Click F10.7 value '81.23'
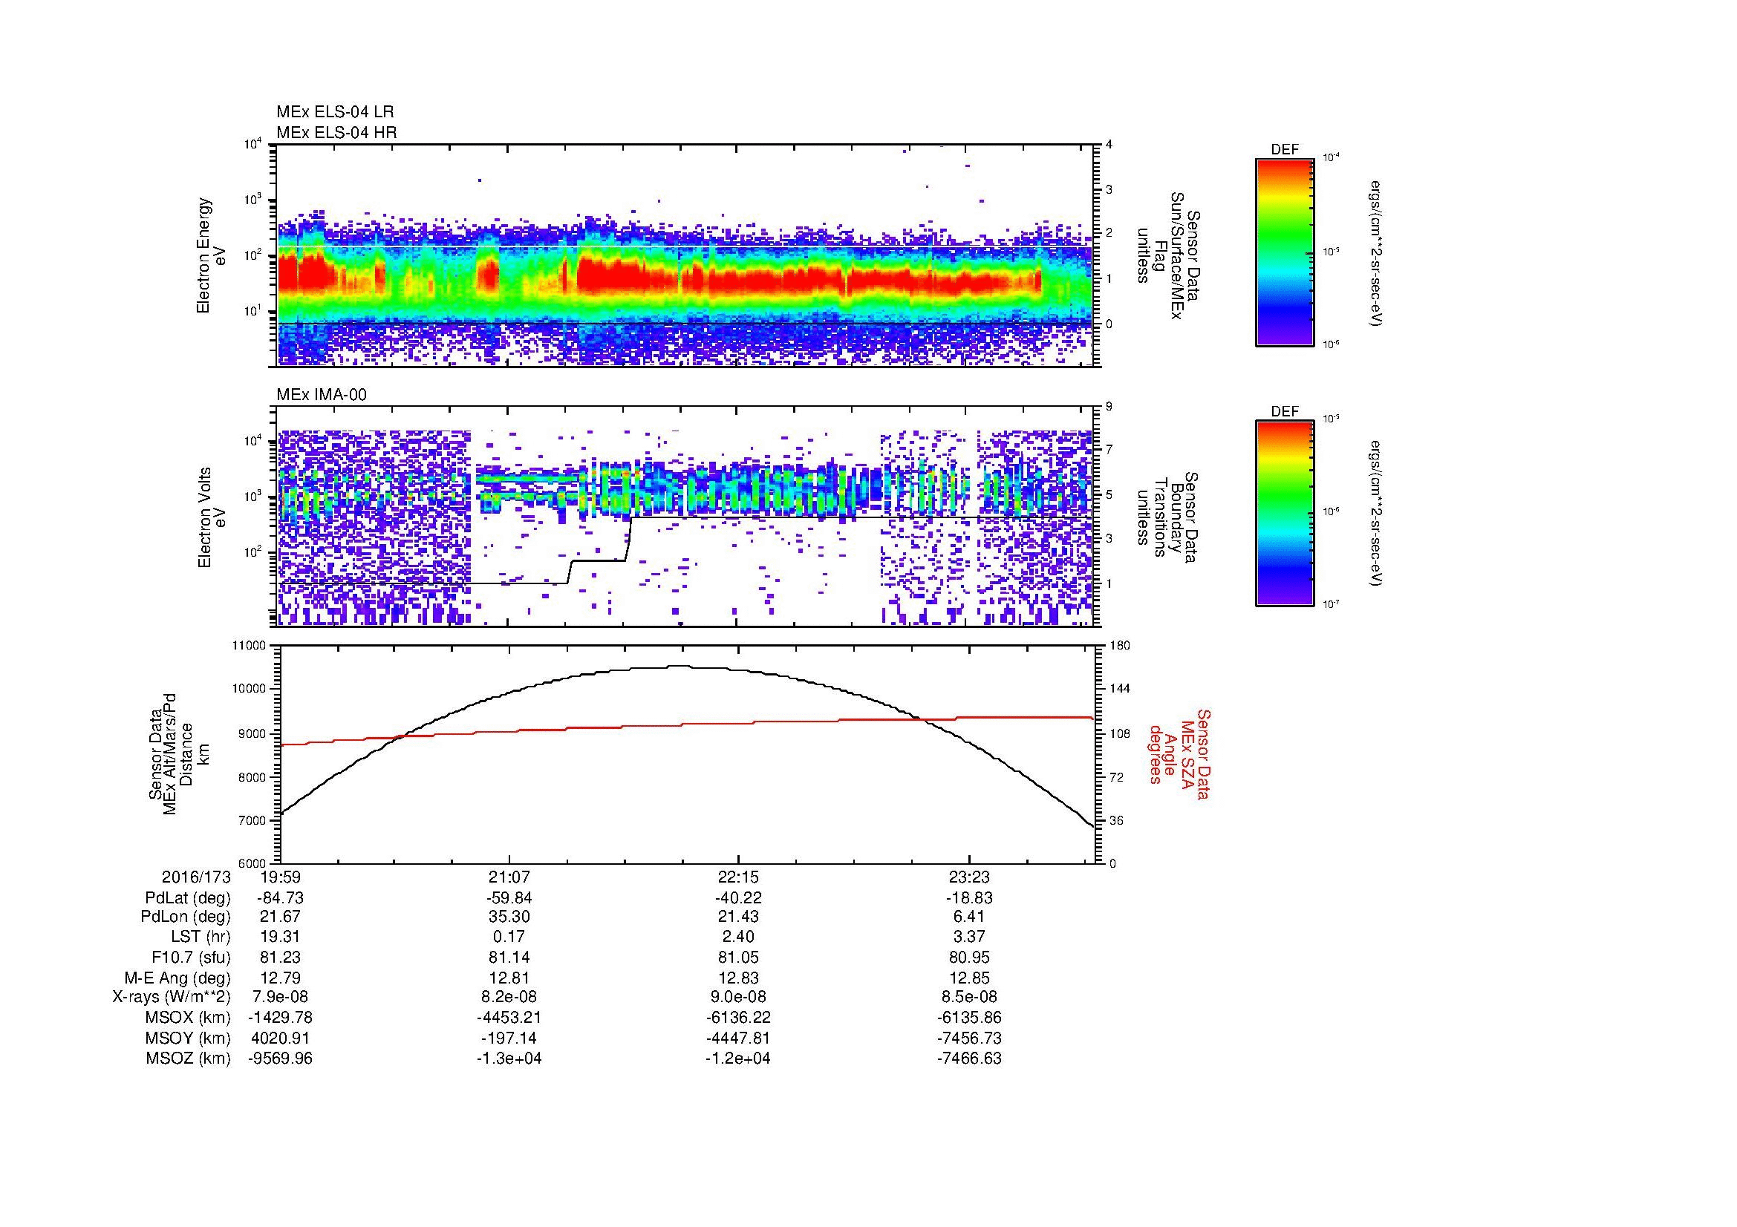The width and height of the screenshot is (1737, 1227). tap(281, 957)
